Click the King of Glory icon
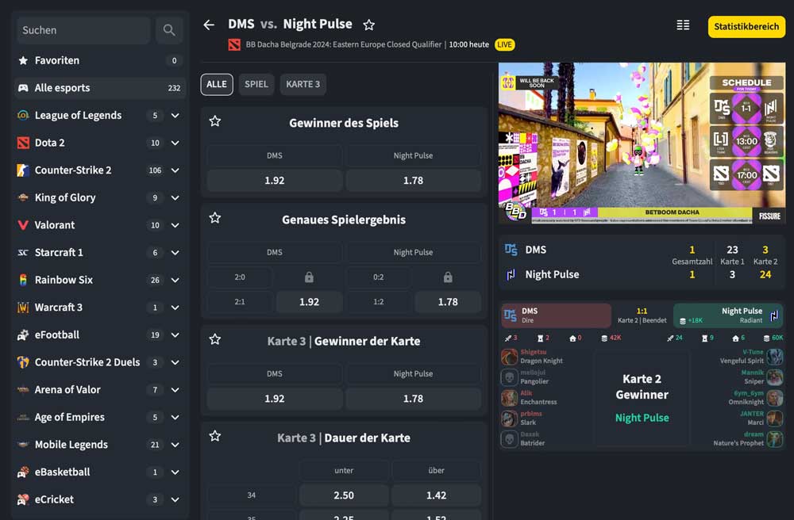Screen dimensions: 794x520 (23, 197)
